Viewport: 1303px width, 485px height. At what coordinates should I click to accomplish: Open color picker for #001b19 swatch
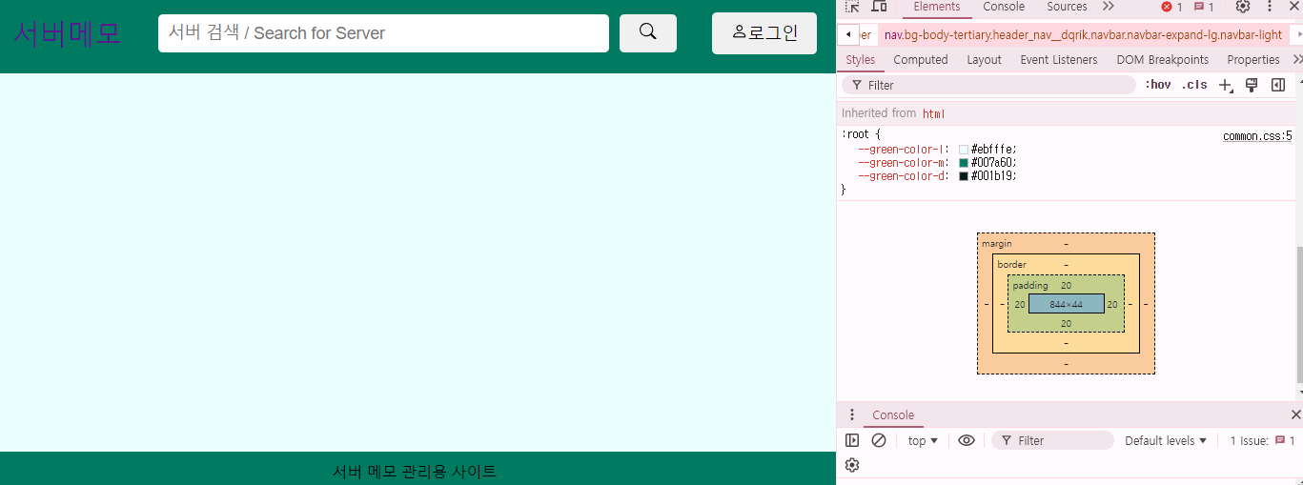click(964, 176)
